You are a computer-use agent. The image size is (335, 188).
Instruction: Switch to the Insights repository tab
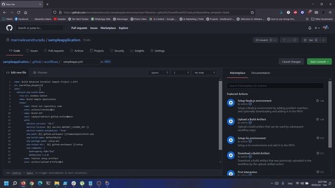(137, 51)
